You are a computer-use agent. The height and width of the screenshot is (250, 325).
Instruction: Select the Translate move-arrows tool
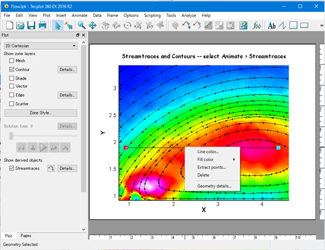pyautogui.click(x=92, y=25)
